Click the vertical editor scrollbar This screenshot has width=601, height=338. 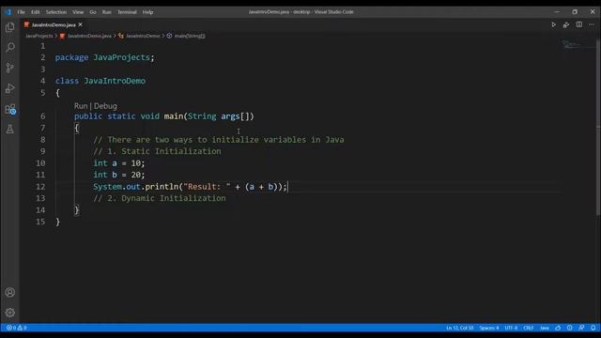point(598,127)
